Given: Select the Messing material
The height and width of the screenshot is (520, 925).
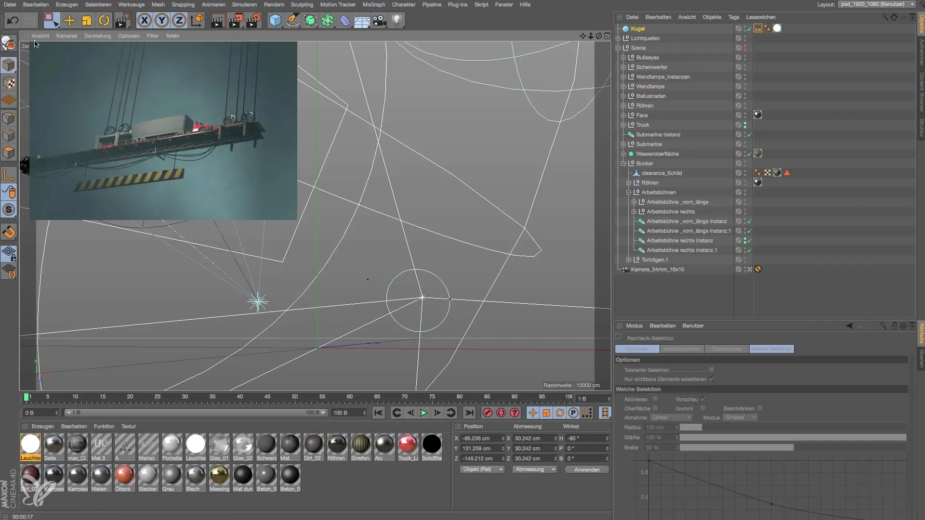Looking at the screenshot, I should (x=219, y=478).
